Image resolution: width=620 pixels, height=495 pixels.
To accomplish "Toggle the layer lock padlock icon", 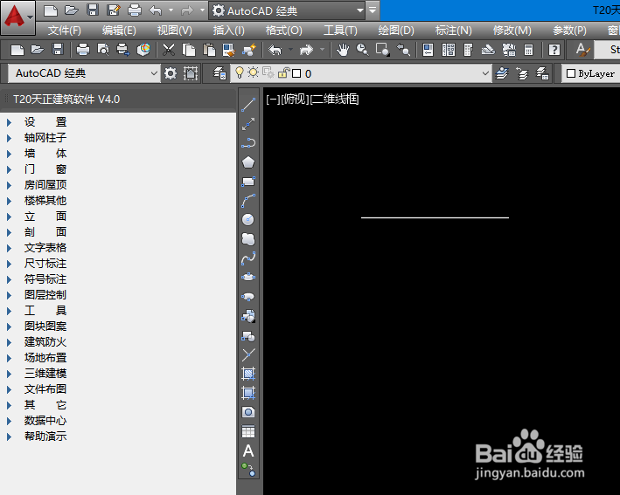I will coord(284,73).
